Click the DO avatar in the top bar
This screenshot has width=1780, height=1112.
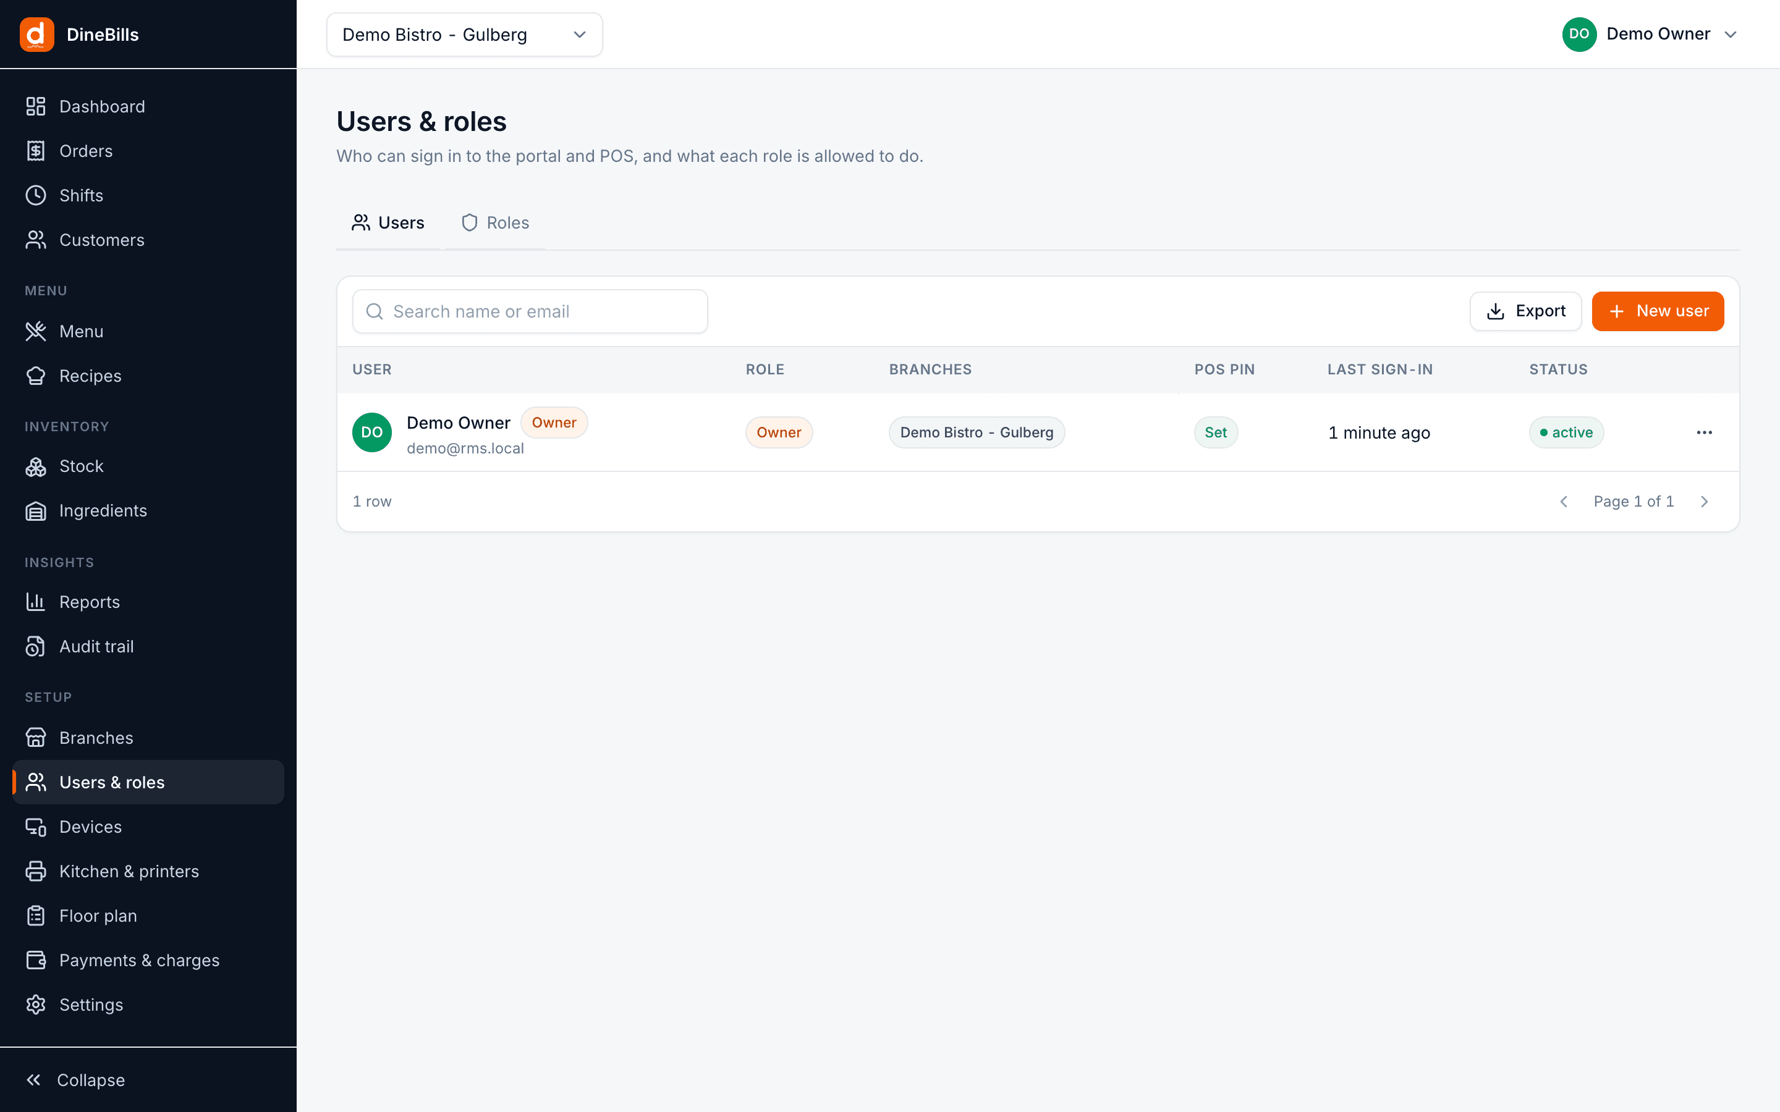pyautogui.click(x=1579, y=35)
